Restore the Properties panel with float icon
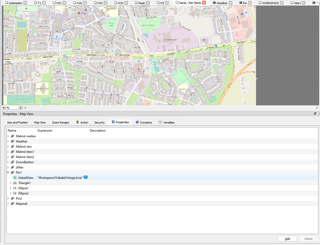 click(315, 114)
